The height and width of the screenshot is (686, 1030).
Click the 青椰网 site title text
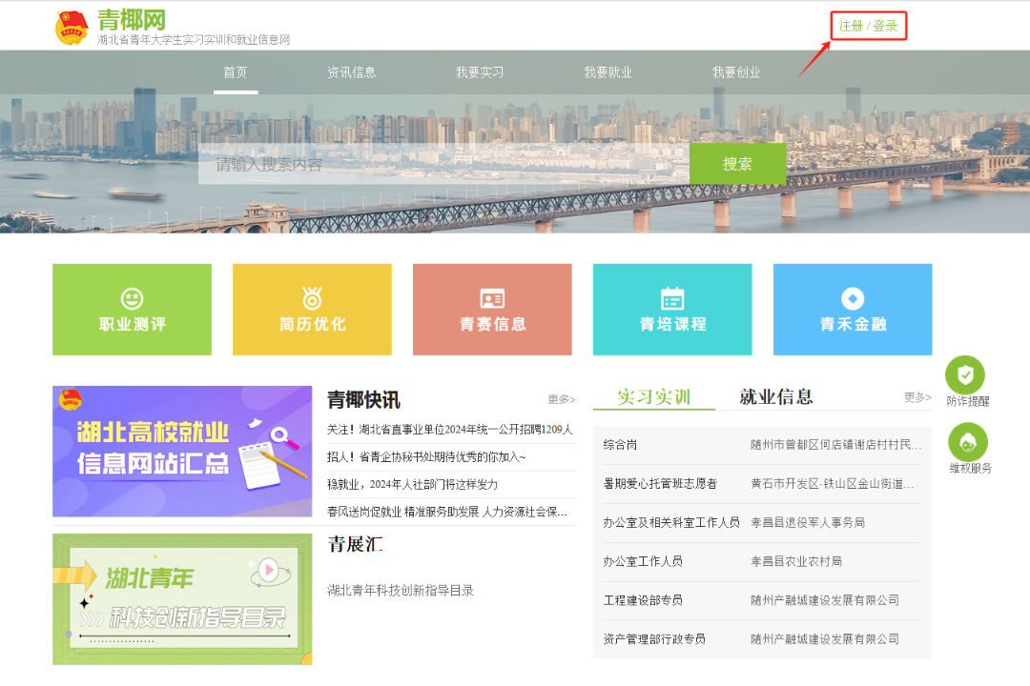point(132,20)
